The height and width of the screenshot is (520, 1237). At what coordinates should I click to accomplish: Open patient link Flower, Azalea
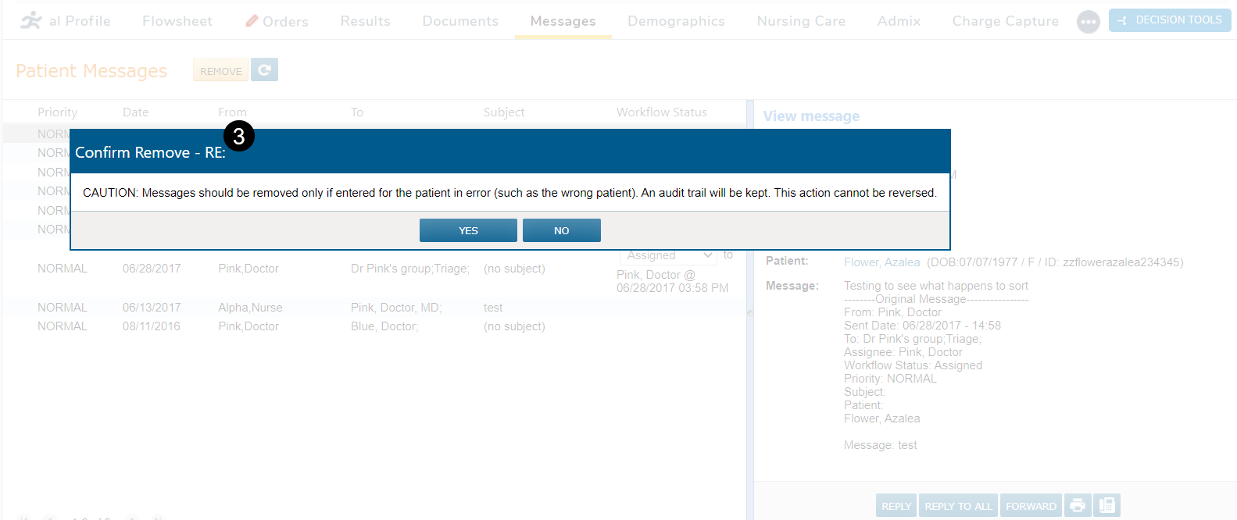coord(881,262)
